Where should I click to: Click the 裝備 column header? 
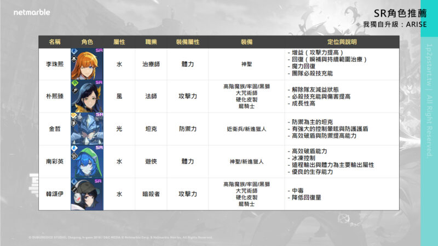[247, 42]
